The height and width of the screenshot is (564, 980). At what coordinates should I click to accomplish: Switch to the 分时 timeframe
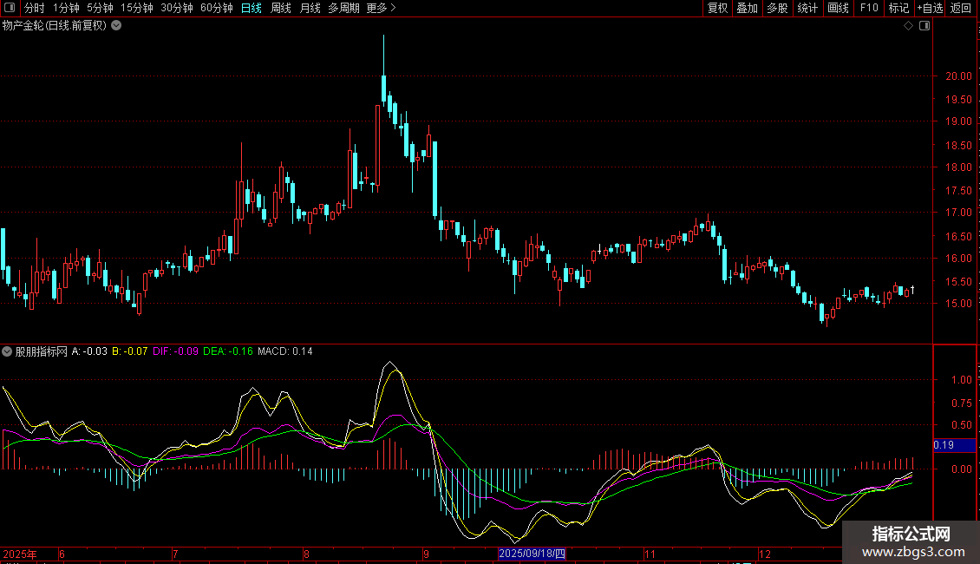[x=34, y=8]
